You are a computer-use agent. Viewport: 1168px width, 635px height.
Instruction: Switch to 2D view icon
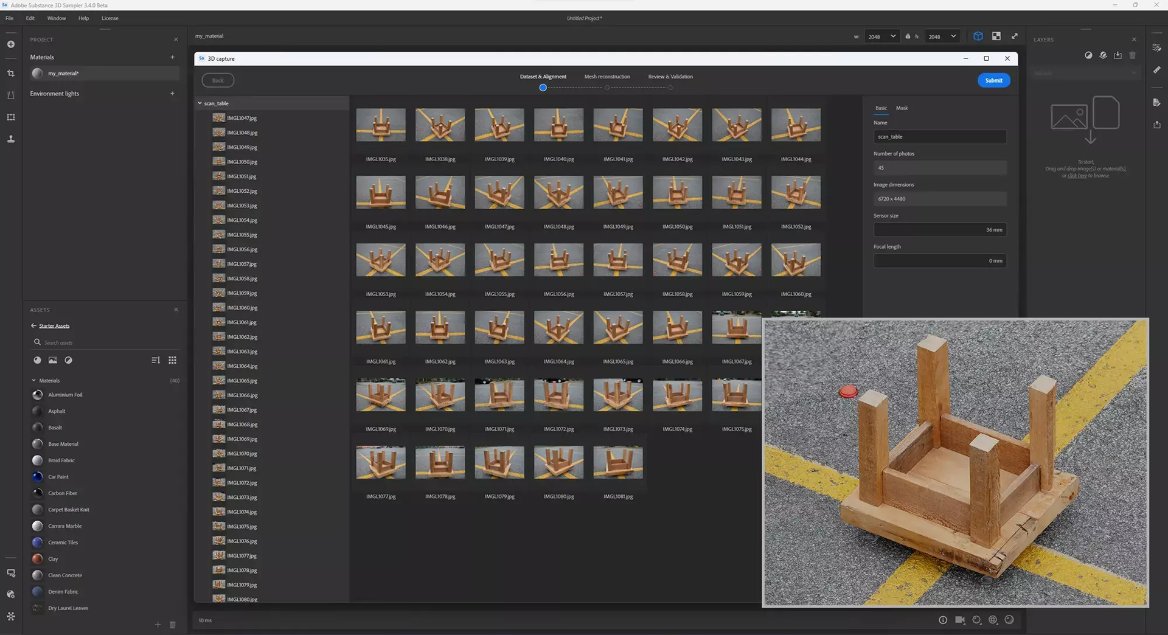(x=996, y=36)
